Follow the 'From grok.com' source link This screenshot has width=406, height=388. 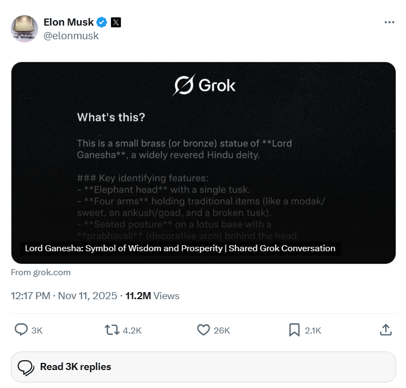(x=41, y=272)
